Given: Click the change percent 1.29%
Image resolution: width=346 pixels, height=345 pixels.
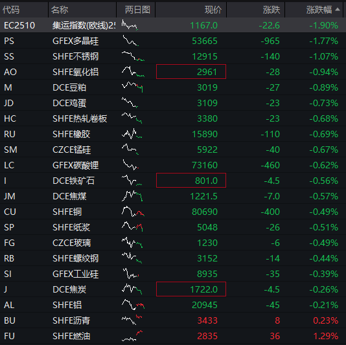Looking at the screenshot, I should click(x=325, y=336).
